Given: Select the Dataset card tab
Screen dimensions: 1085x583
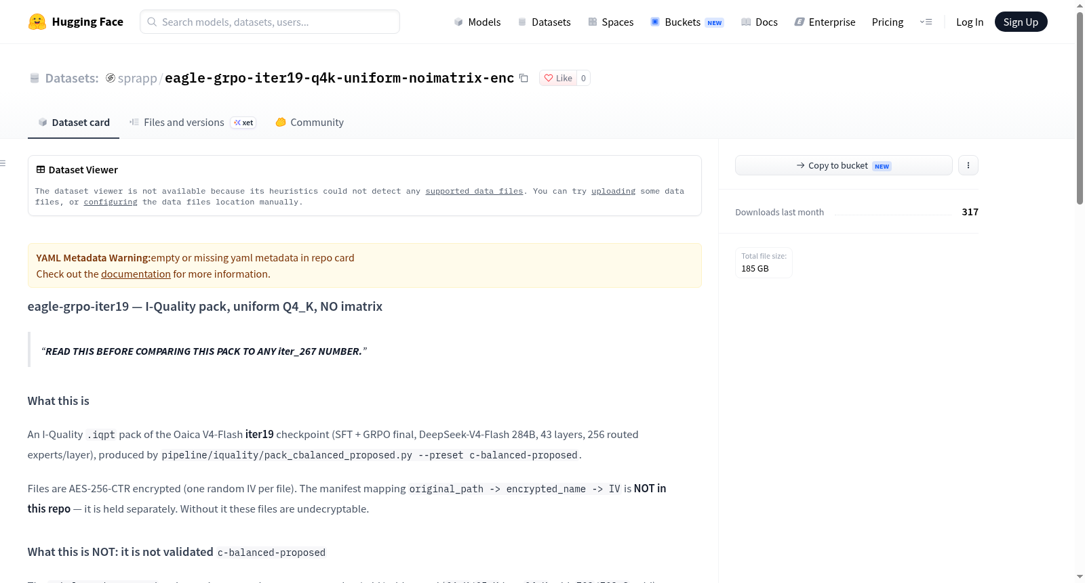Looking at the screenshot, I should pyautogui.click(x=73, y=123).
